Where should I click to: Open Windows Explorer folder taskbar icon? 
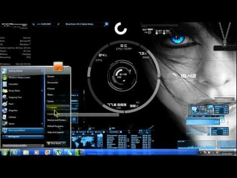pos(26,152)
